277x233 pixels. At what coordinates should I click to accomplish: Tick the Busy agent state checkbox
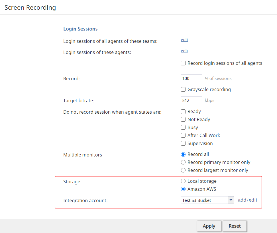[183, 127]
